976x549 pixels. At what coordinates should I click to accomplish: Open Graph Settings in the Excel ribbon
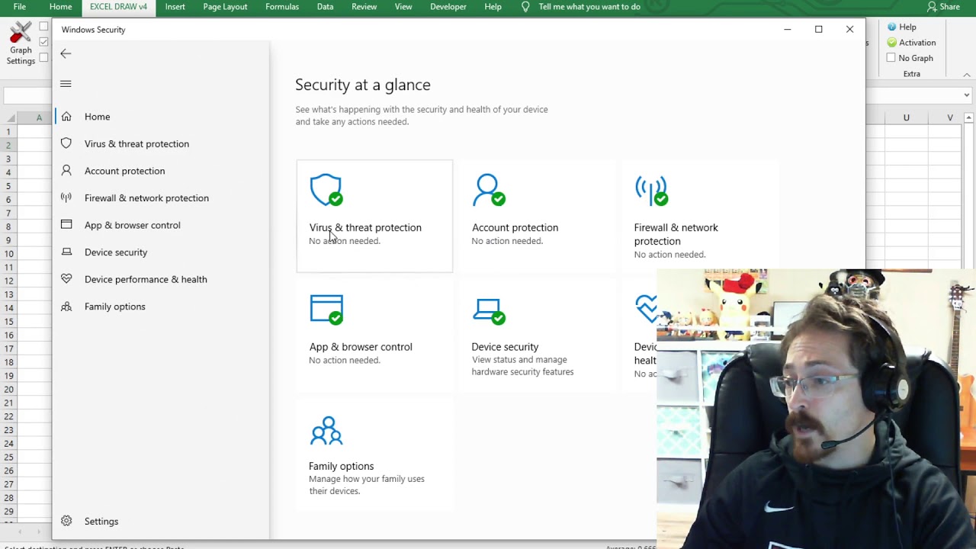point(21,43)
